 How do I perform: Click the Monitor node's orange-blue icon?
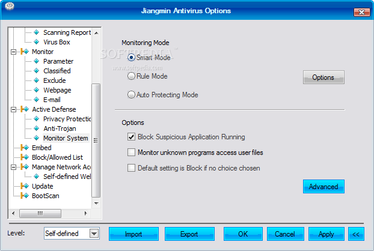click(25, 52)
